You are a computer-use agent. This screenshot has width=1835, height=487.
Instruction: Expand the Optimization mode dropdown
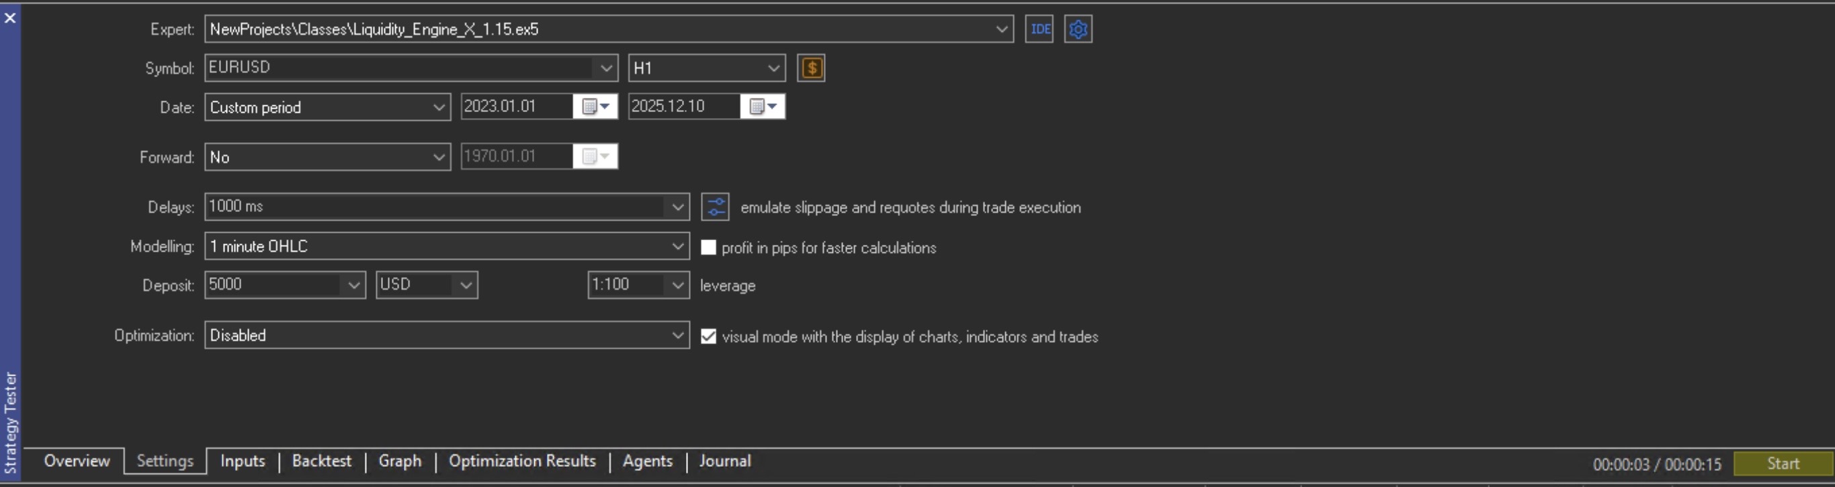click(x=677, y=335)
